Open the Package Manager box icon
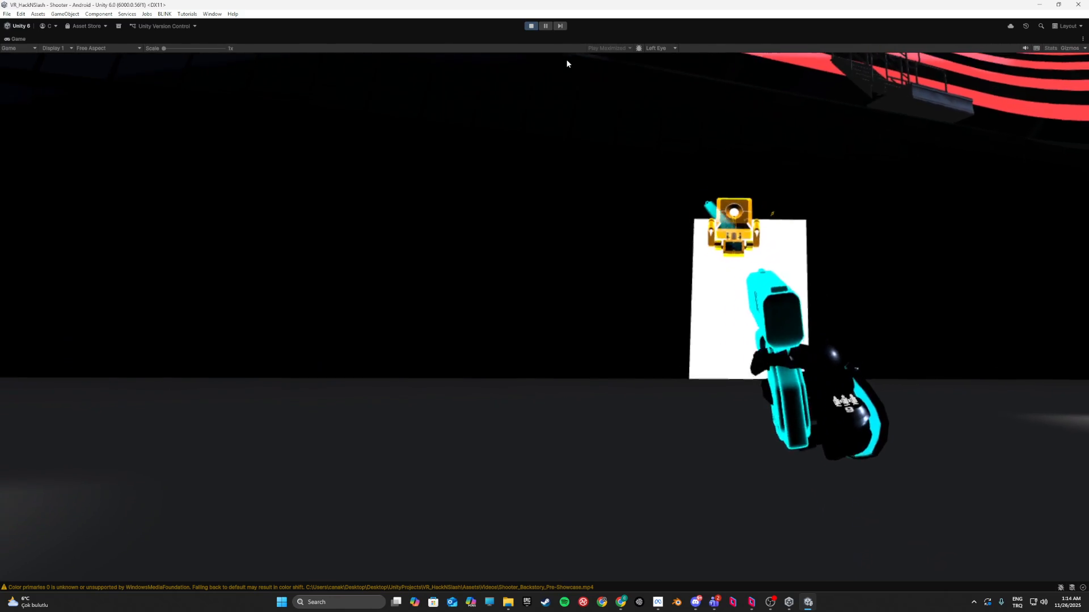The width and height of the screenshot is (1089, 612). [119, 26]
